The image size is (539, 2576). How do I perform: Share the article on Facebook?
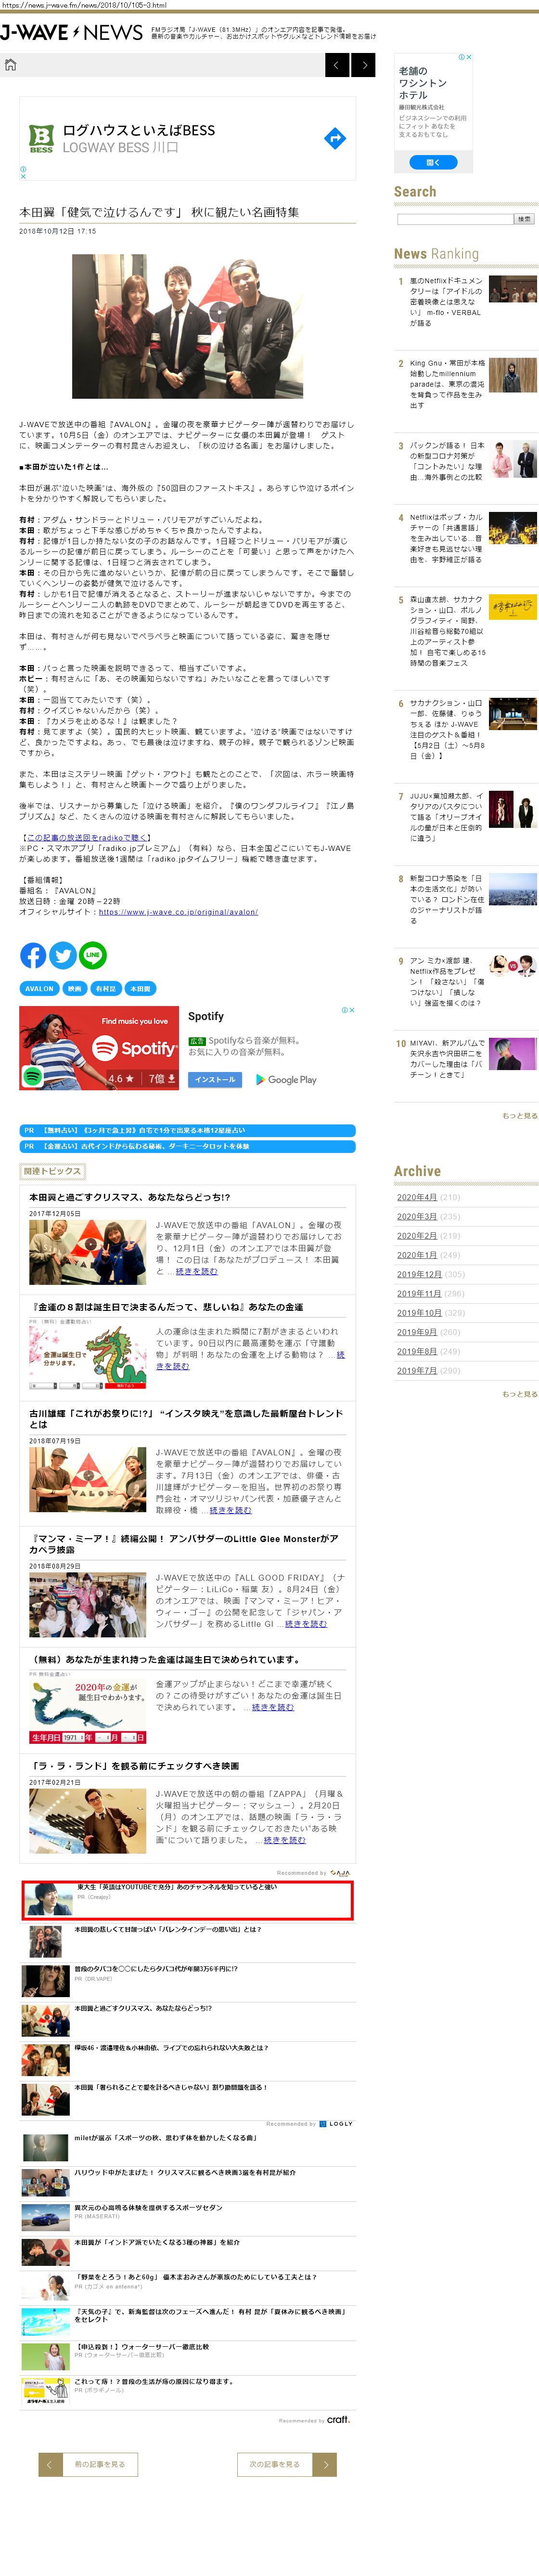click(33, 955)
